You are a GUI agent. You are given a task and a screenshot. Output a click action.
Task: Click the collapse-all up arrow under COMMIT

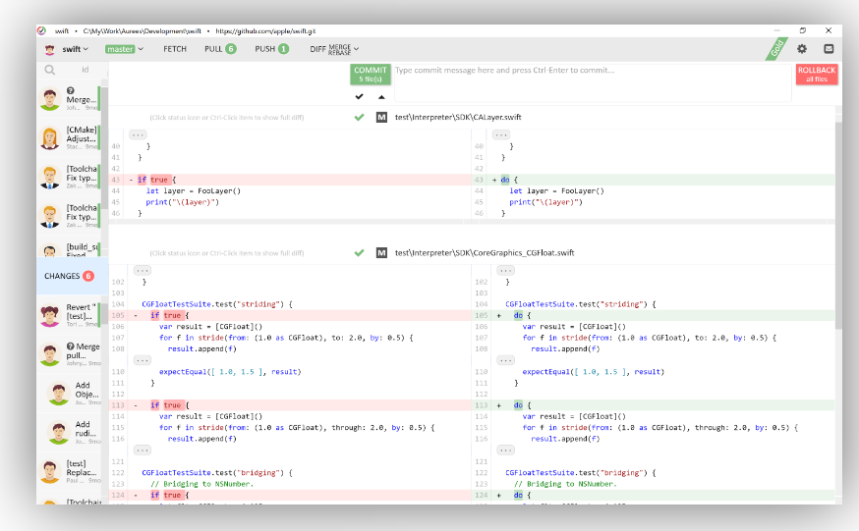pyautogui.click(x=381, y=96)
